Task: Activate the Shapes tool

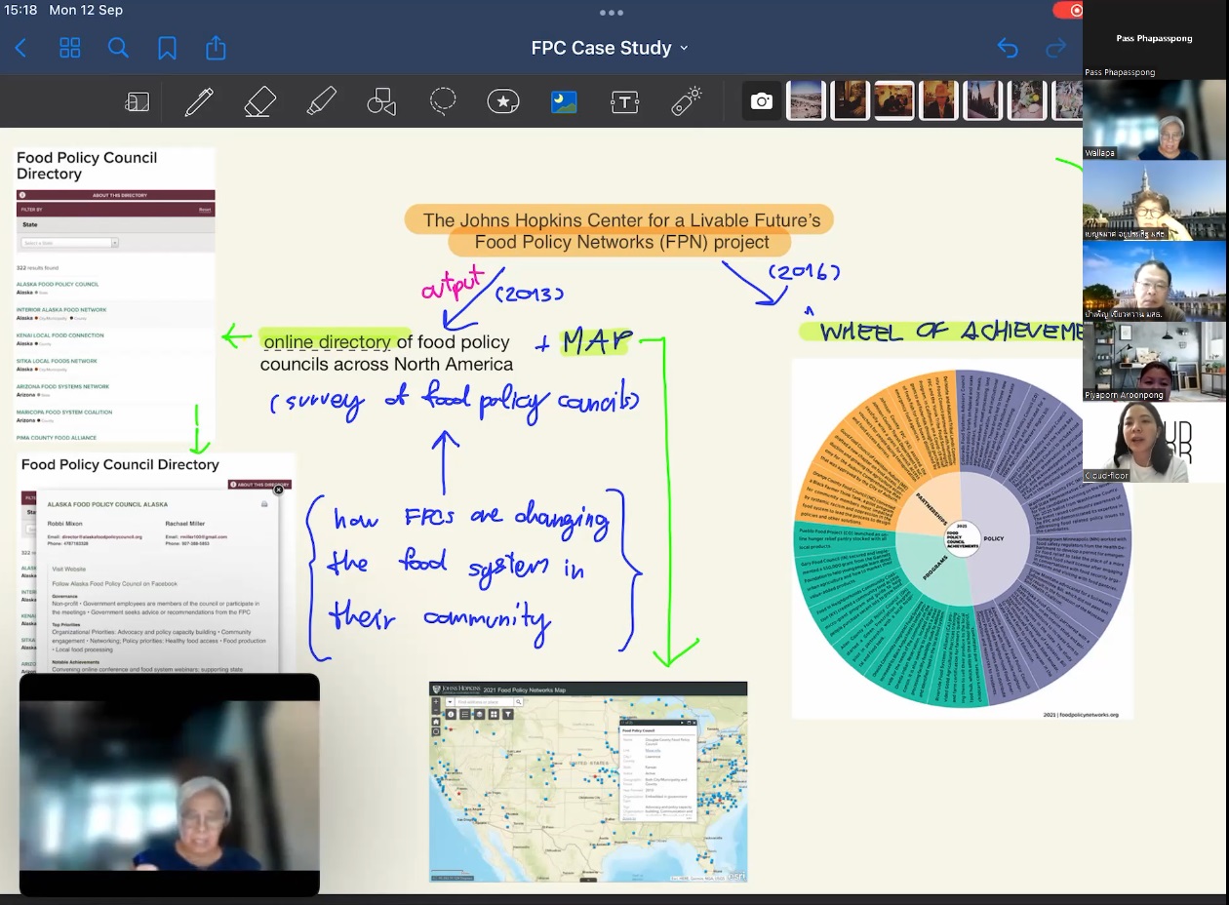Action: click(x=381, y=101)
